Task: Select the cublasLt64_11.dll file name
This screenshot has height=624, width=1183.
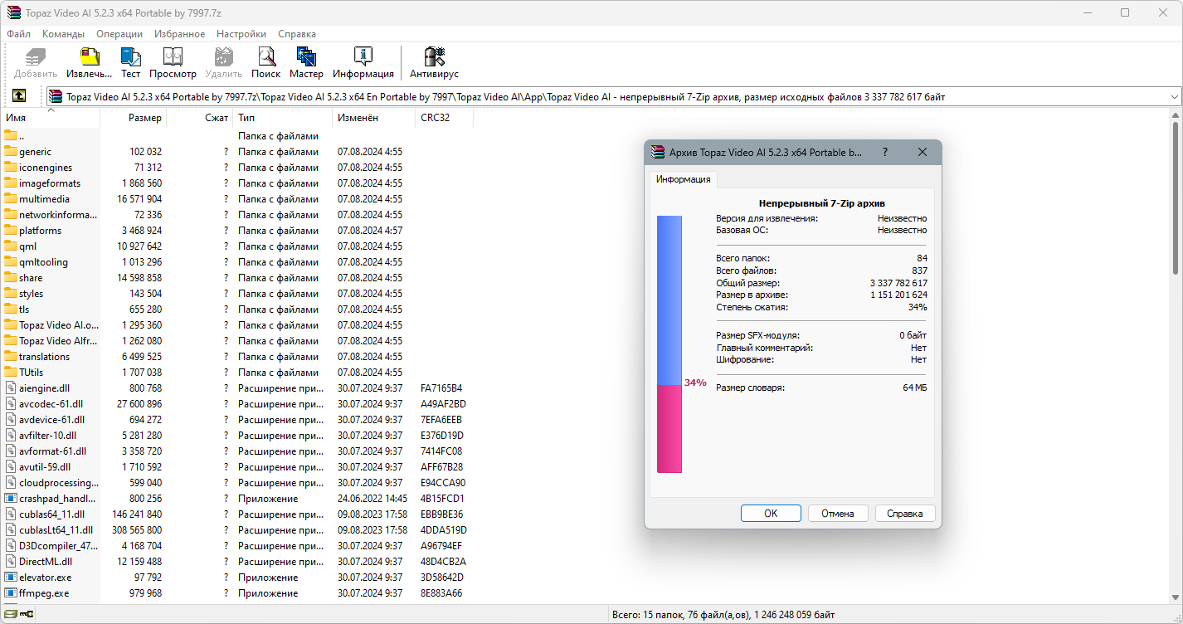Action: pyautogui.click(x=56, y=529)
